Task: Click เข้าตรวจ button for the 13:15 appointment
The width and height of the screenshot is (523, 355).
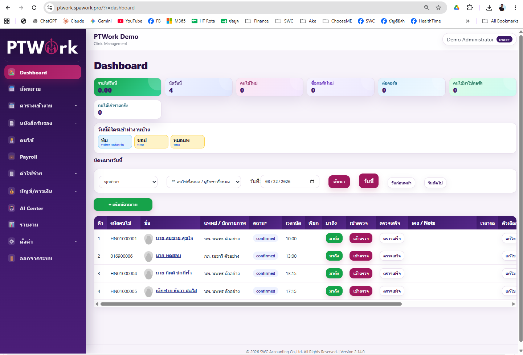Action: point(361,273)
